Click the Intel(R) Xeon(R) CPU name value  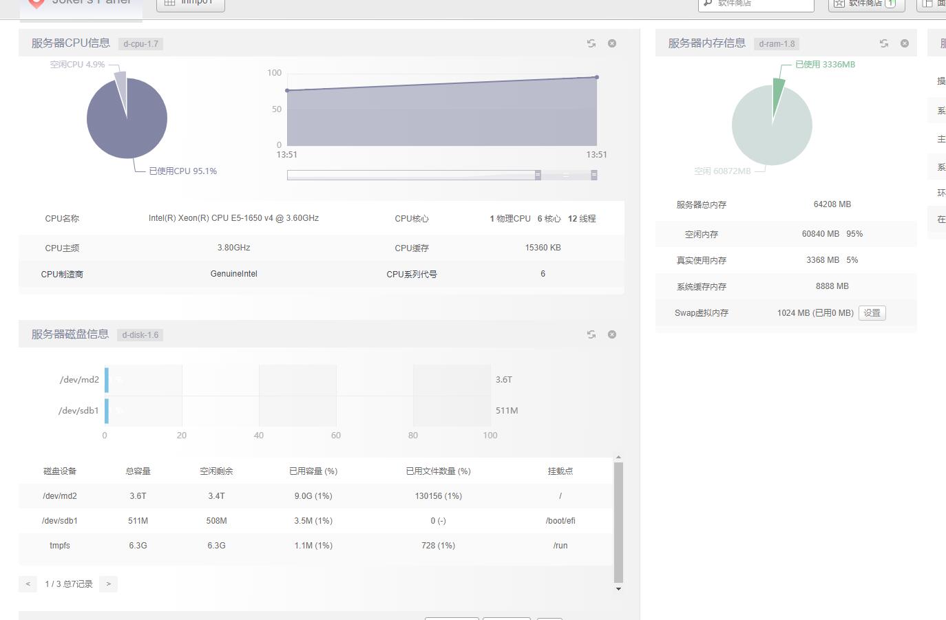[x=233, y=218]
